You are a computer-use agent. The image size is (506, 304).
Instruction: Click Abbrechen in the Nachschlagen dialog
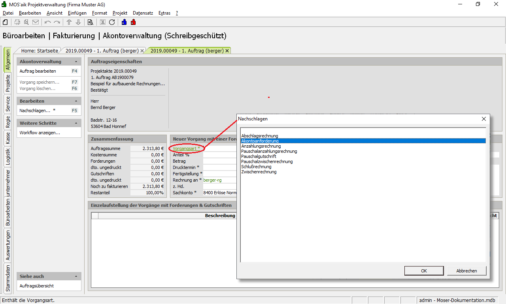[466, 271]
